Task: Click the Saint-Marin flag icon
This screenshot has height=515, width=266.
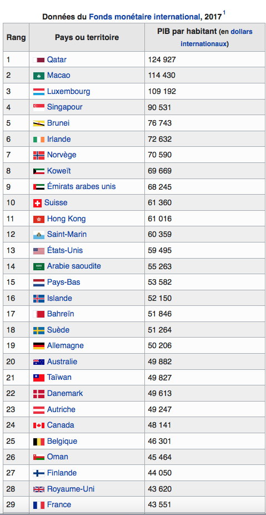Action: pyautogui.click(x=39, y=235)
